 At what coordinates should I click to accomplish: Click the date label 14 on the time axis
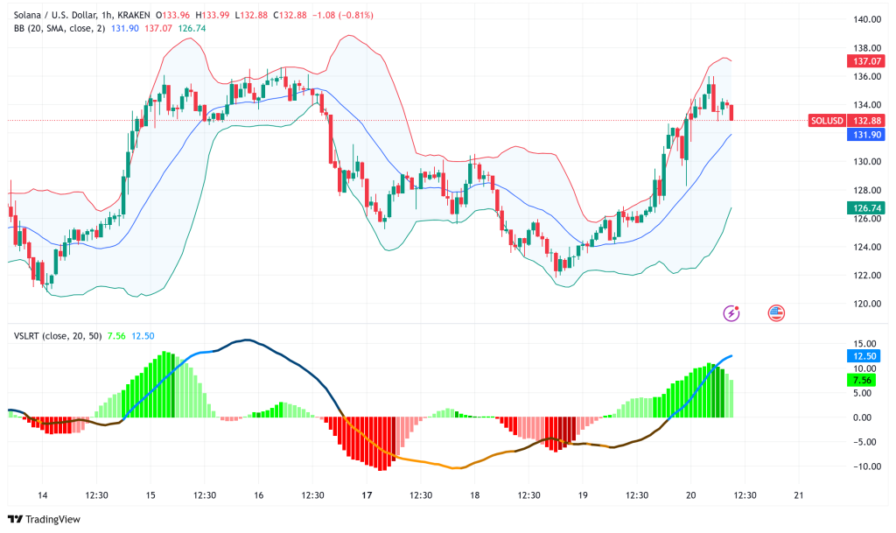pos(42,495)
